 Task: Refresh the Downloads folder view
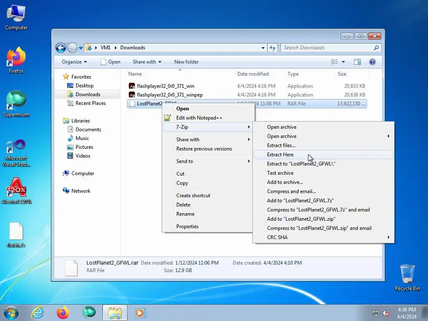[x=273, y=48]
